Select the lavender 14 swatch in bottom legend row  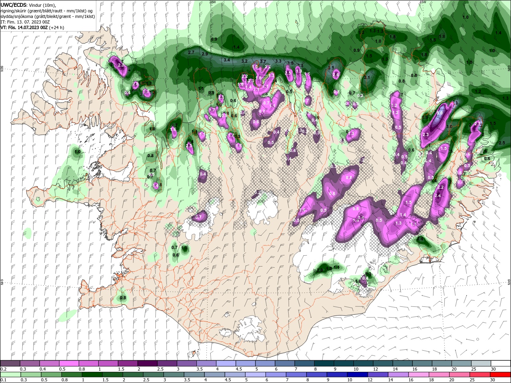(x=398, y=375)
